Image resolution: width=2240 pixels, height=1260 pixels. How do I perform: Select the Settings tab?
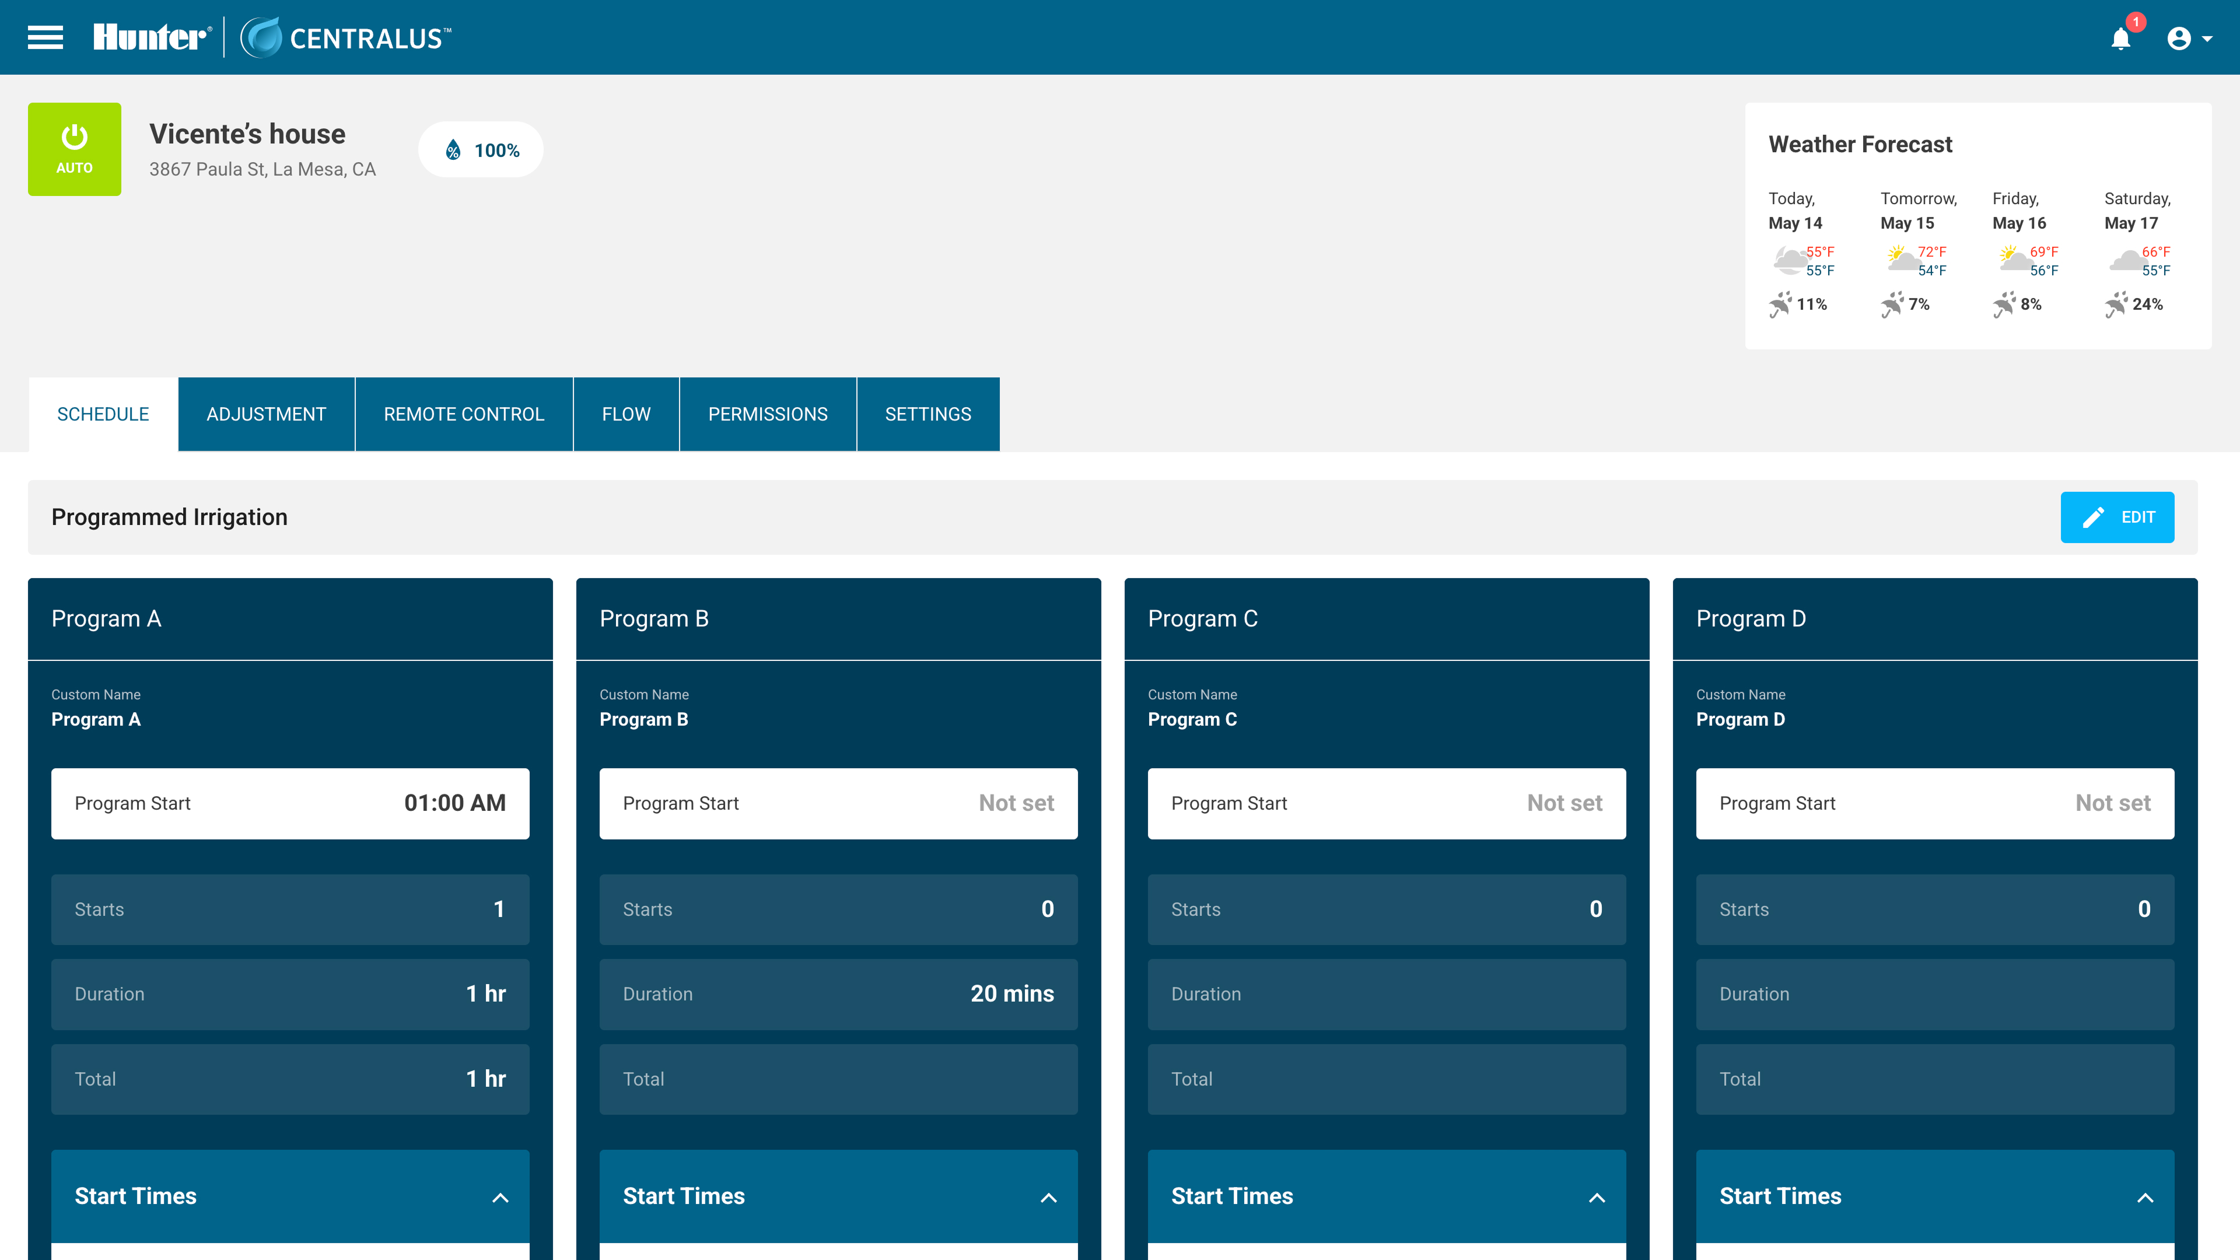pos(928,414)
